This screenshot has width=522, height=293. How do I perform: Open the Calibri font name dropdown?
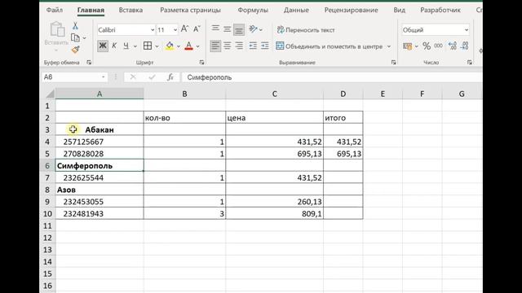[x=153, y=30]
